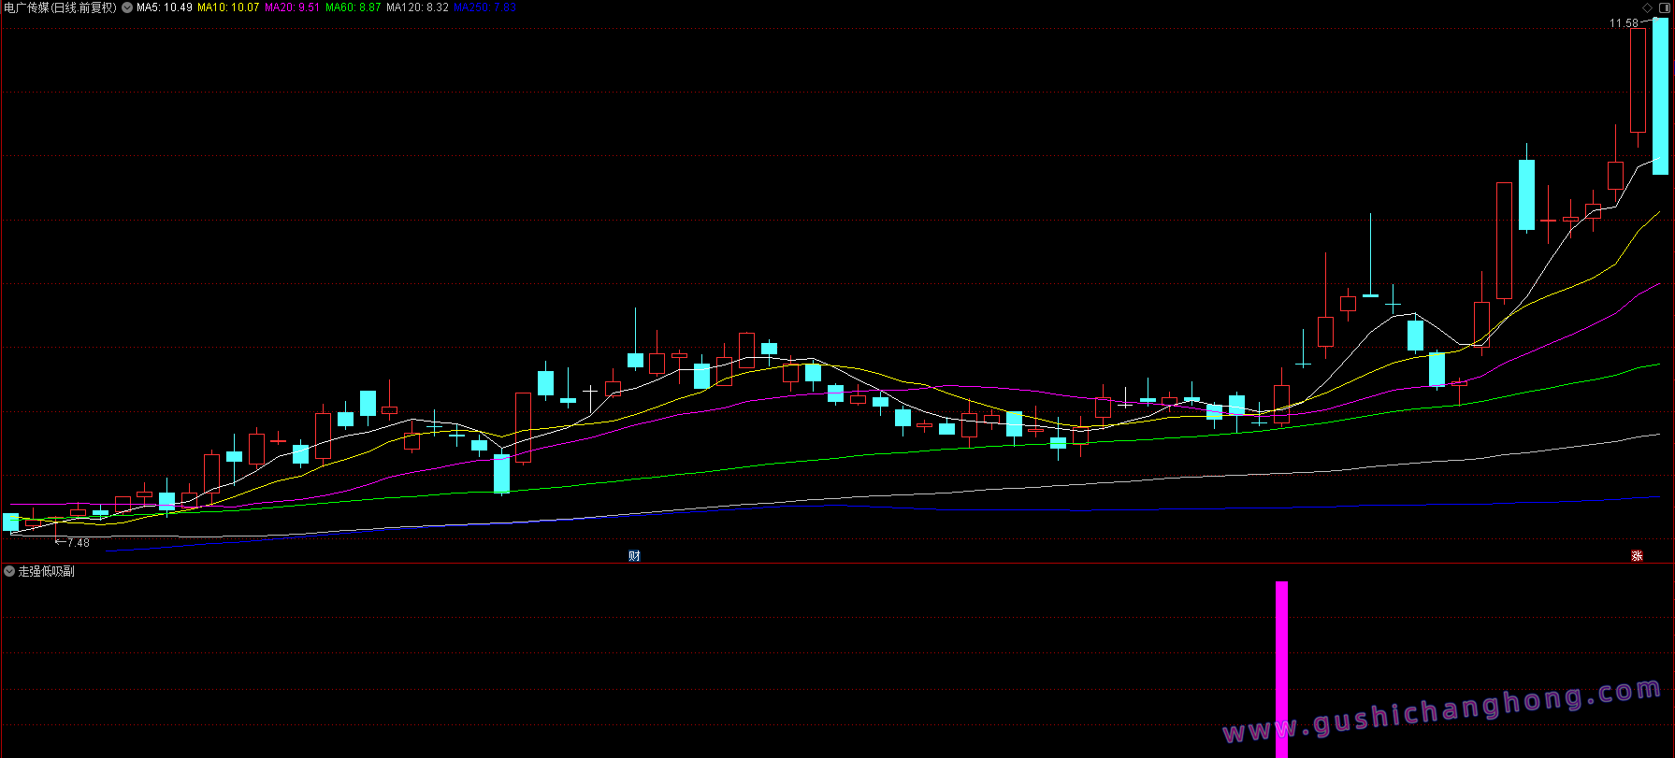This screenshot has height=758, width=1675.
Task: Select the MA120: 8.32 label
Action: pos(417,7)
